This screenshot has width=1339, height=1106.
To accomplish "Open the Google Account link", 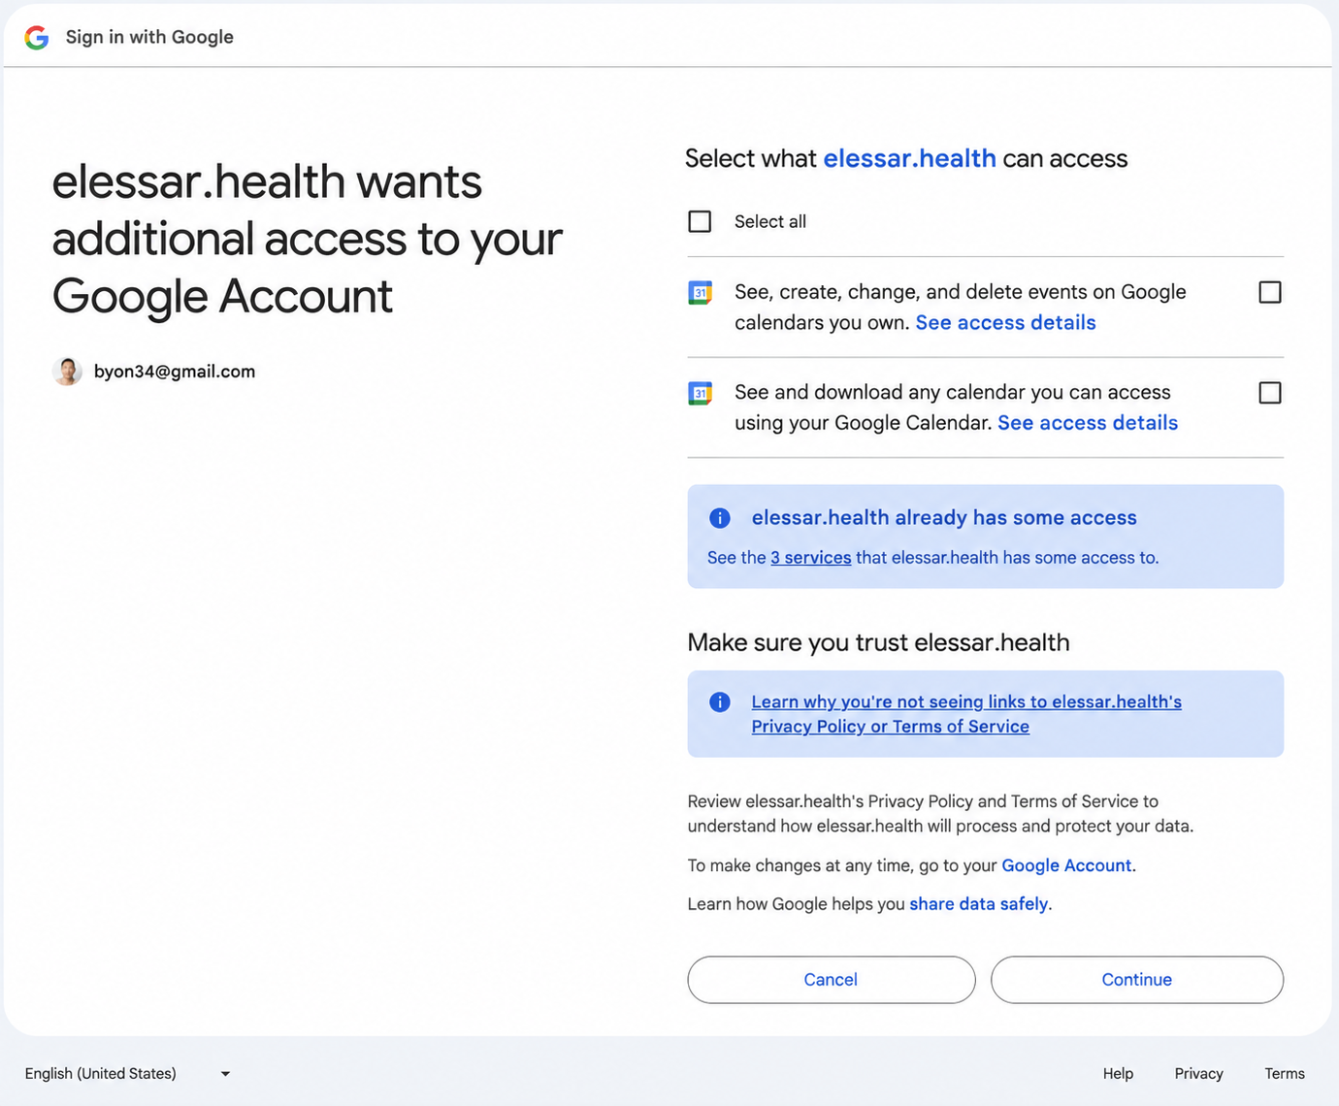I will point(1066,865).
